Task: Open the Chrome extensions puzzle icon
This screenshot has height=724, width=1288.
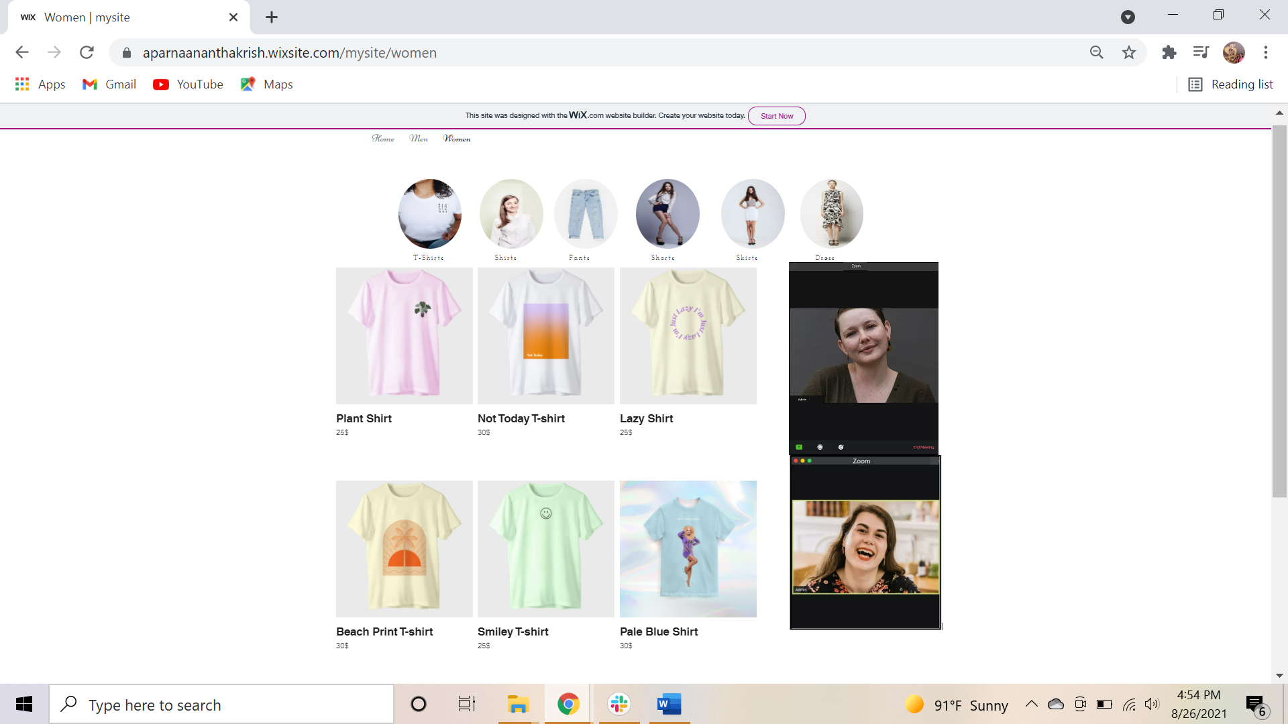Action: tap(1169, 52)
